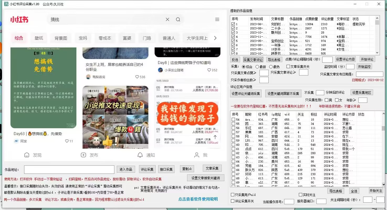Select the 门路 category tab
The image size is (387, 210).
coord(147,38)
